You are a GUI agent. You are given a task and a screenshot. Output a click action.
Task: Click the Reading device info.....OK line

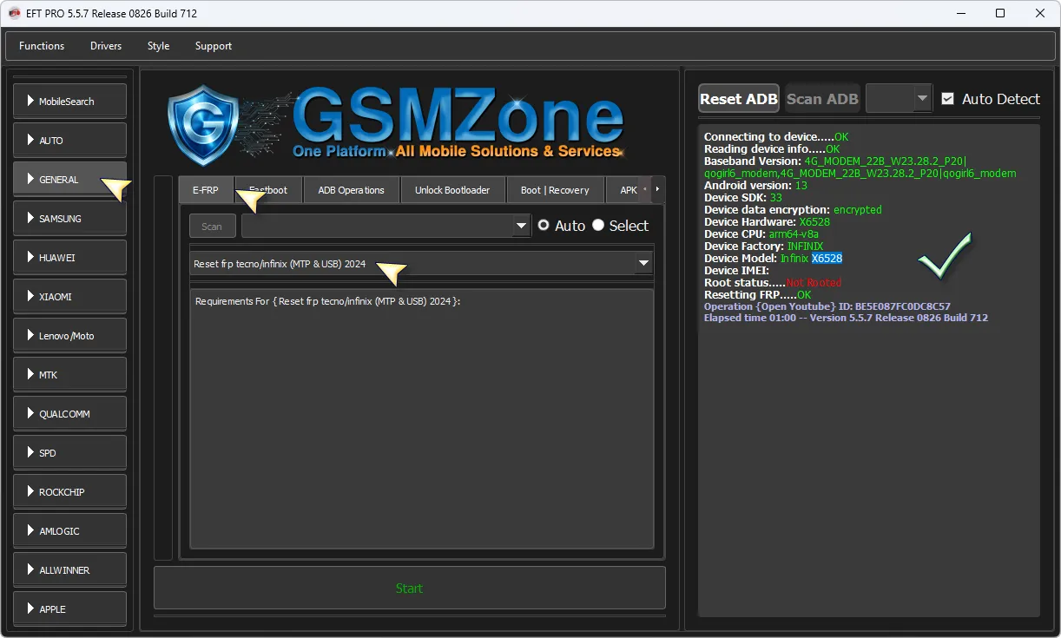click(x=772, y=148)
